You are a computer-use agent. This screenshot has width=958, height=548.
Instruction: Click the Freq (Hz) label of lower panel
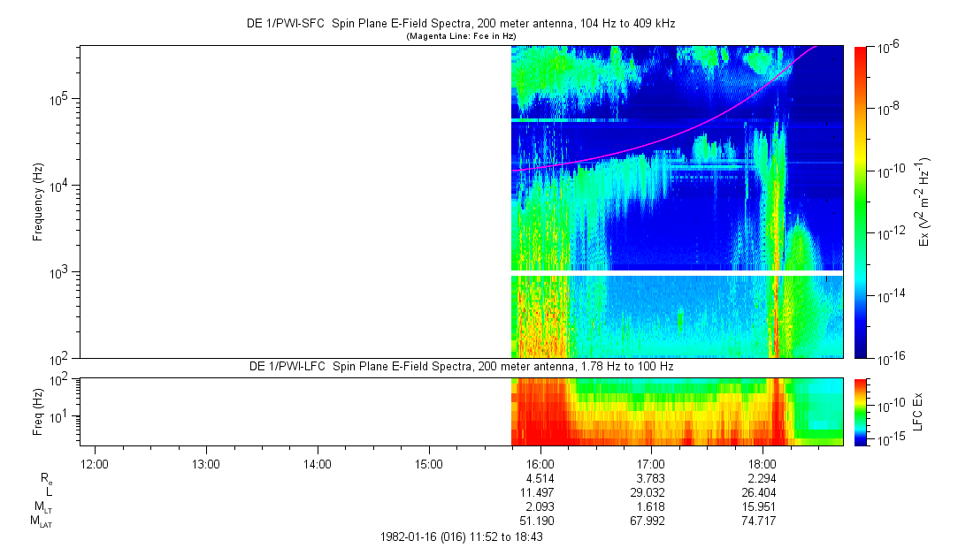click(x=38, y=411)
